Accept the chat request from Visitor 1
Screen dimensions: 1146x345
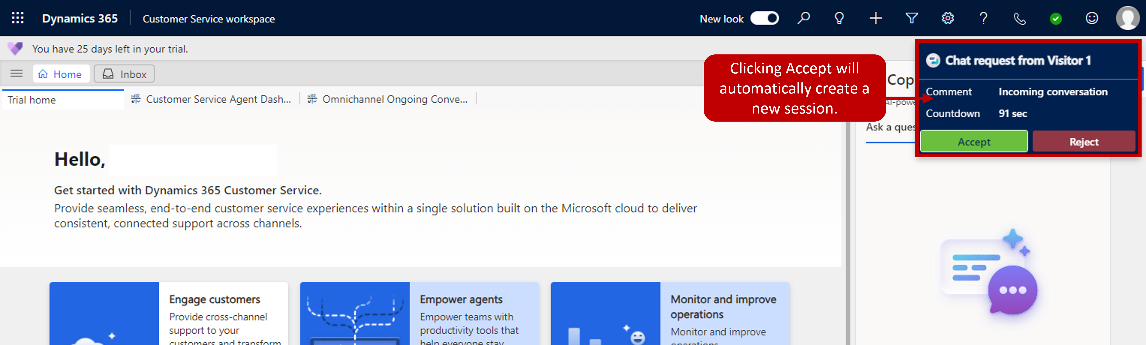tap(974, 142)
